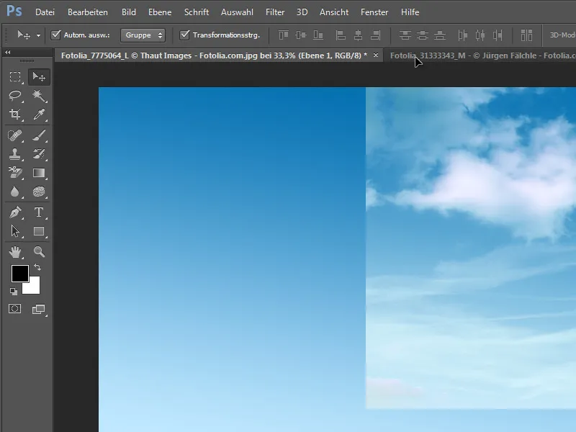This screenshot has height=432, width=576.
Task: Pick the Clone Stamp tool
Action: pos(15,154)
